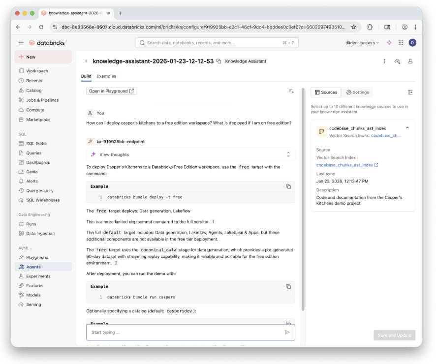Switch to the Examples tab
The image size is (436, 364).
(x=106, y=76)
